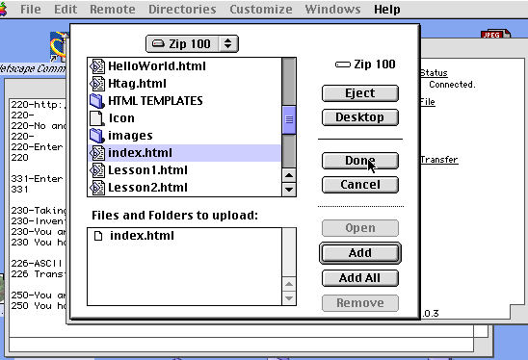Screen dimensions: 528x360
Task: Select the images folder icon
Action: click(97, 136)
